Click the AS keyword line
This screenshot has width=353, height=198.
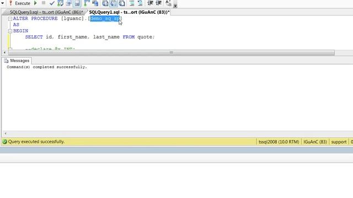pos(16,25)
